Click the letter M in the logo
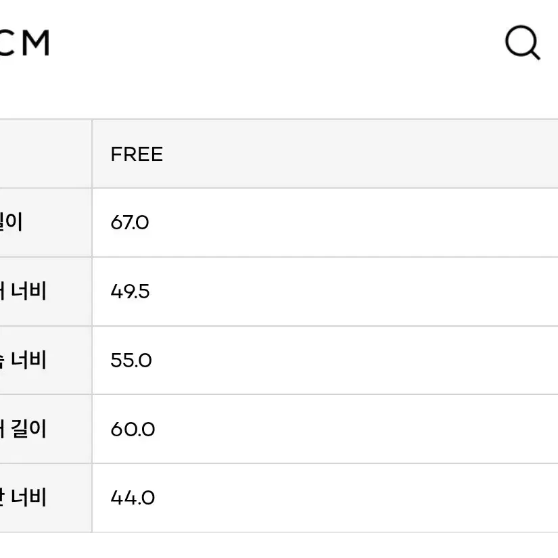 [36, 43]
